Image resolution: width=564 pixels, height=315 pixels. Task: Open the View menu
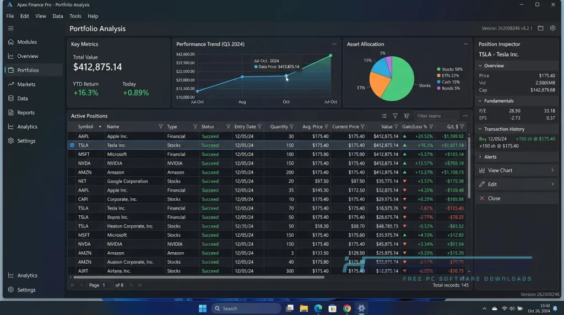pos(41,16)
